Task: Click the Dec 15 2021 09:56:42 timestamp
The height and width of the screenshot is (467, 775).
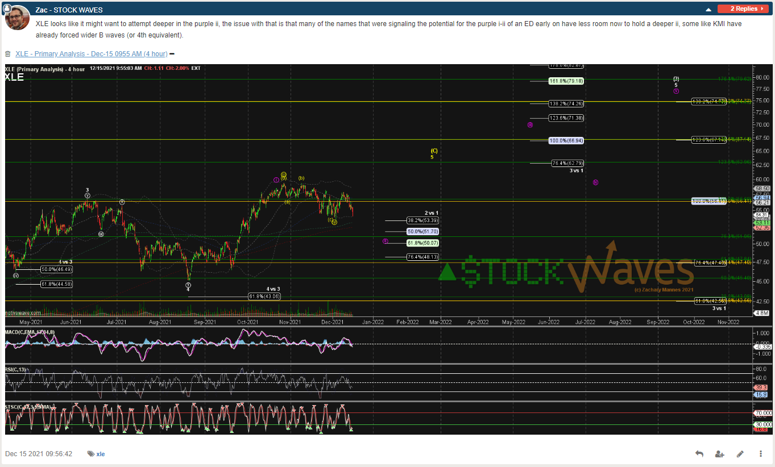Action: pyautogui.click(x=39, y=454)
